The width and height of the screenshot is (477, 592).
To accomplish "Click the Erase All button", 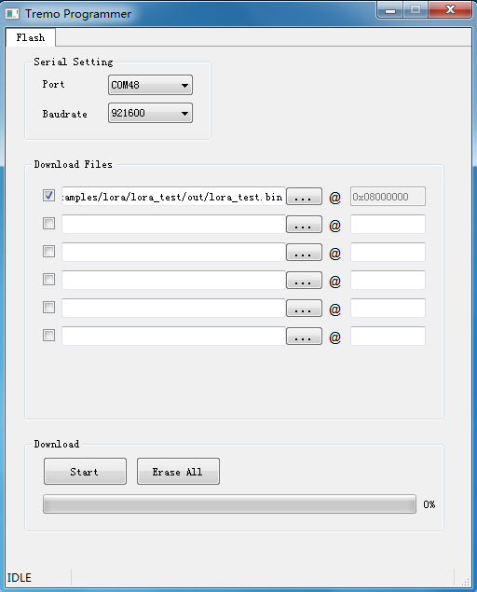I will pyautogui.click(x=178, y=471).
